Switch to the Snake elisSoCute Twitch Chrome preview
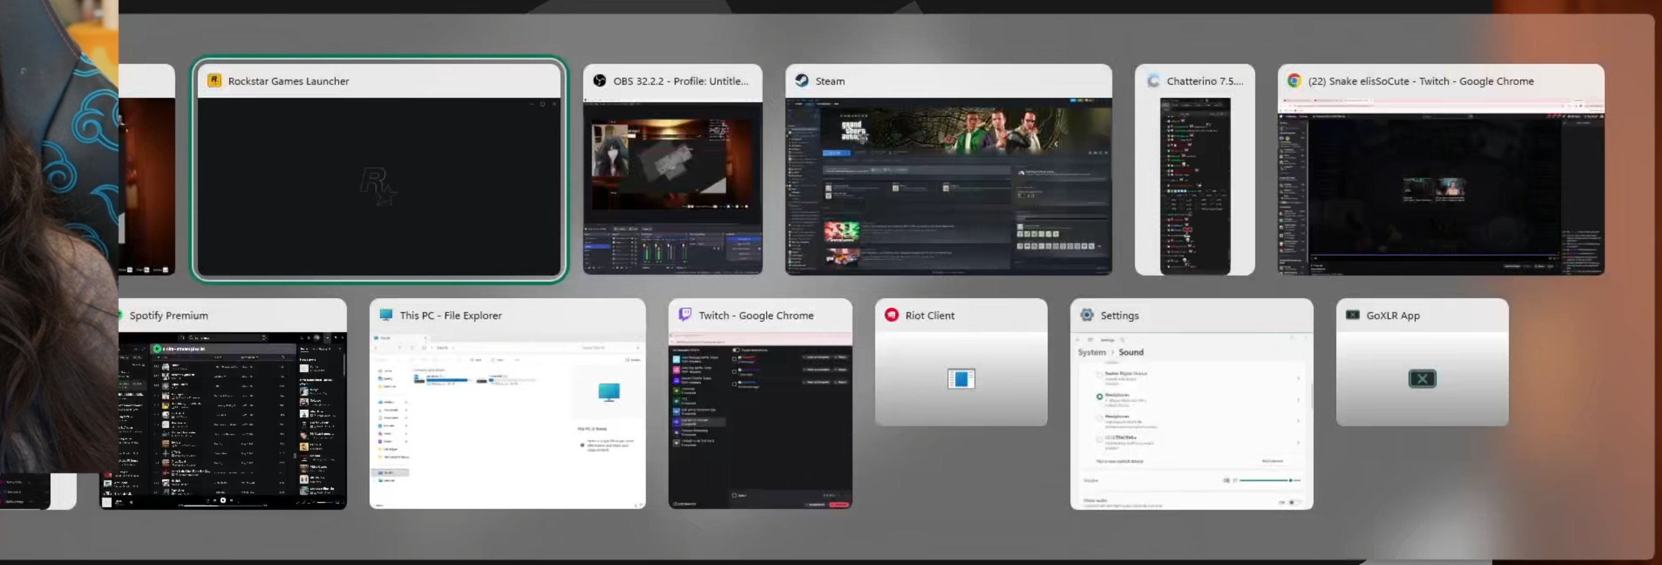Screen dimensions: 1662x565 1441,186
